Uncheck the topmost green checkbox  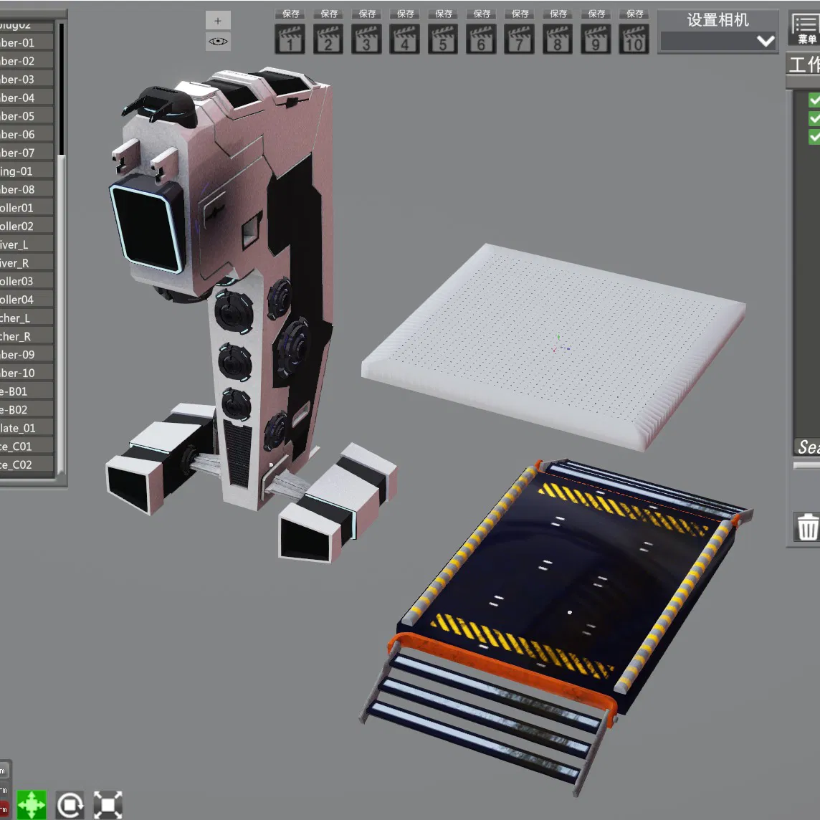(x=814, y=100)
